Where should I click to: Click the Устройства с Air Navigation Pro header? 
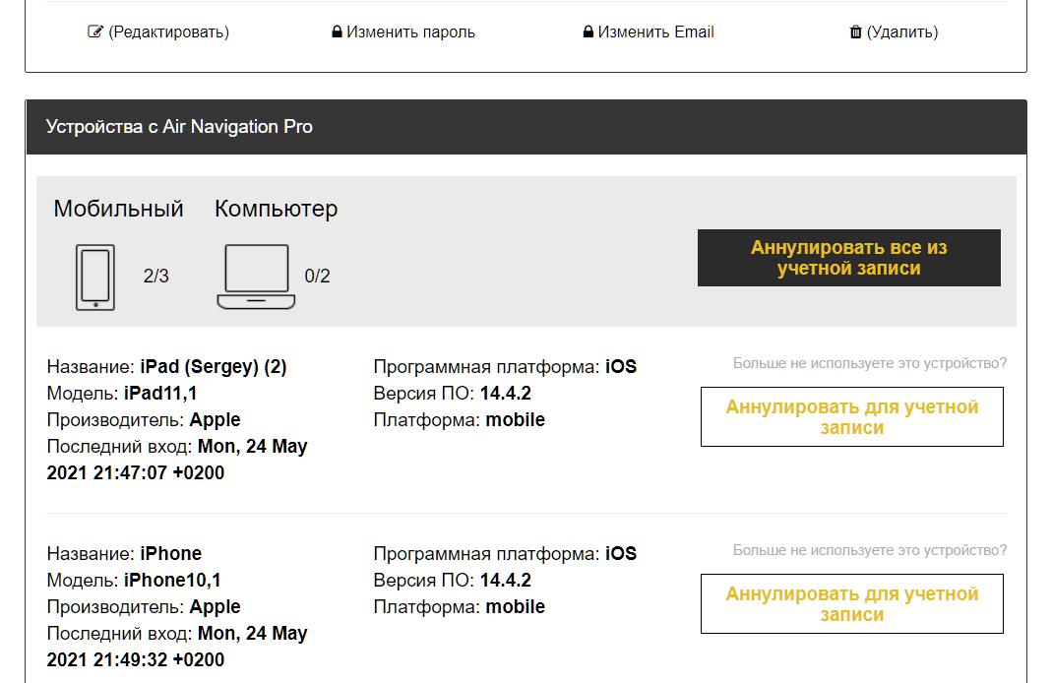[x=179, y=127]
